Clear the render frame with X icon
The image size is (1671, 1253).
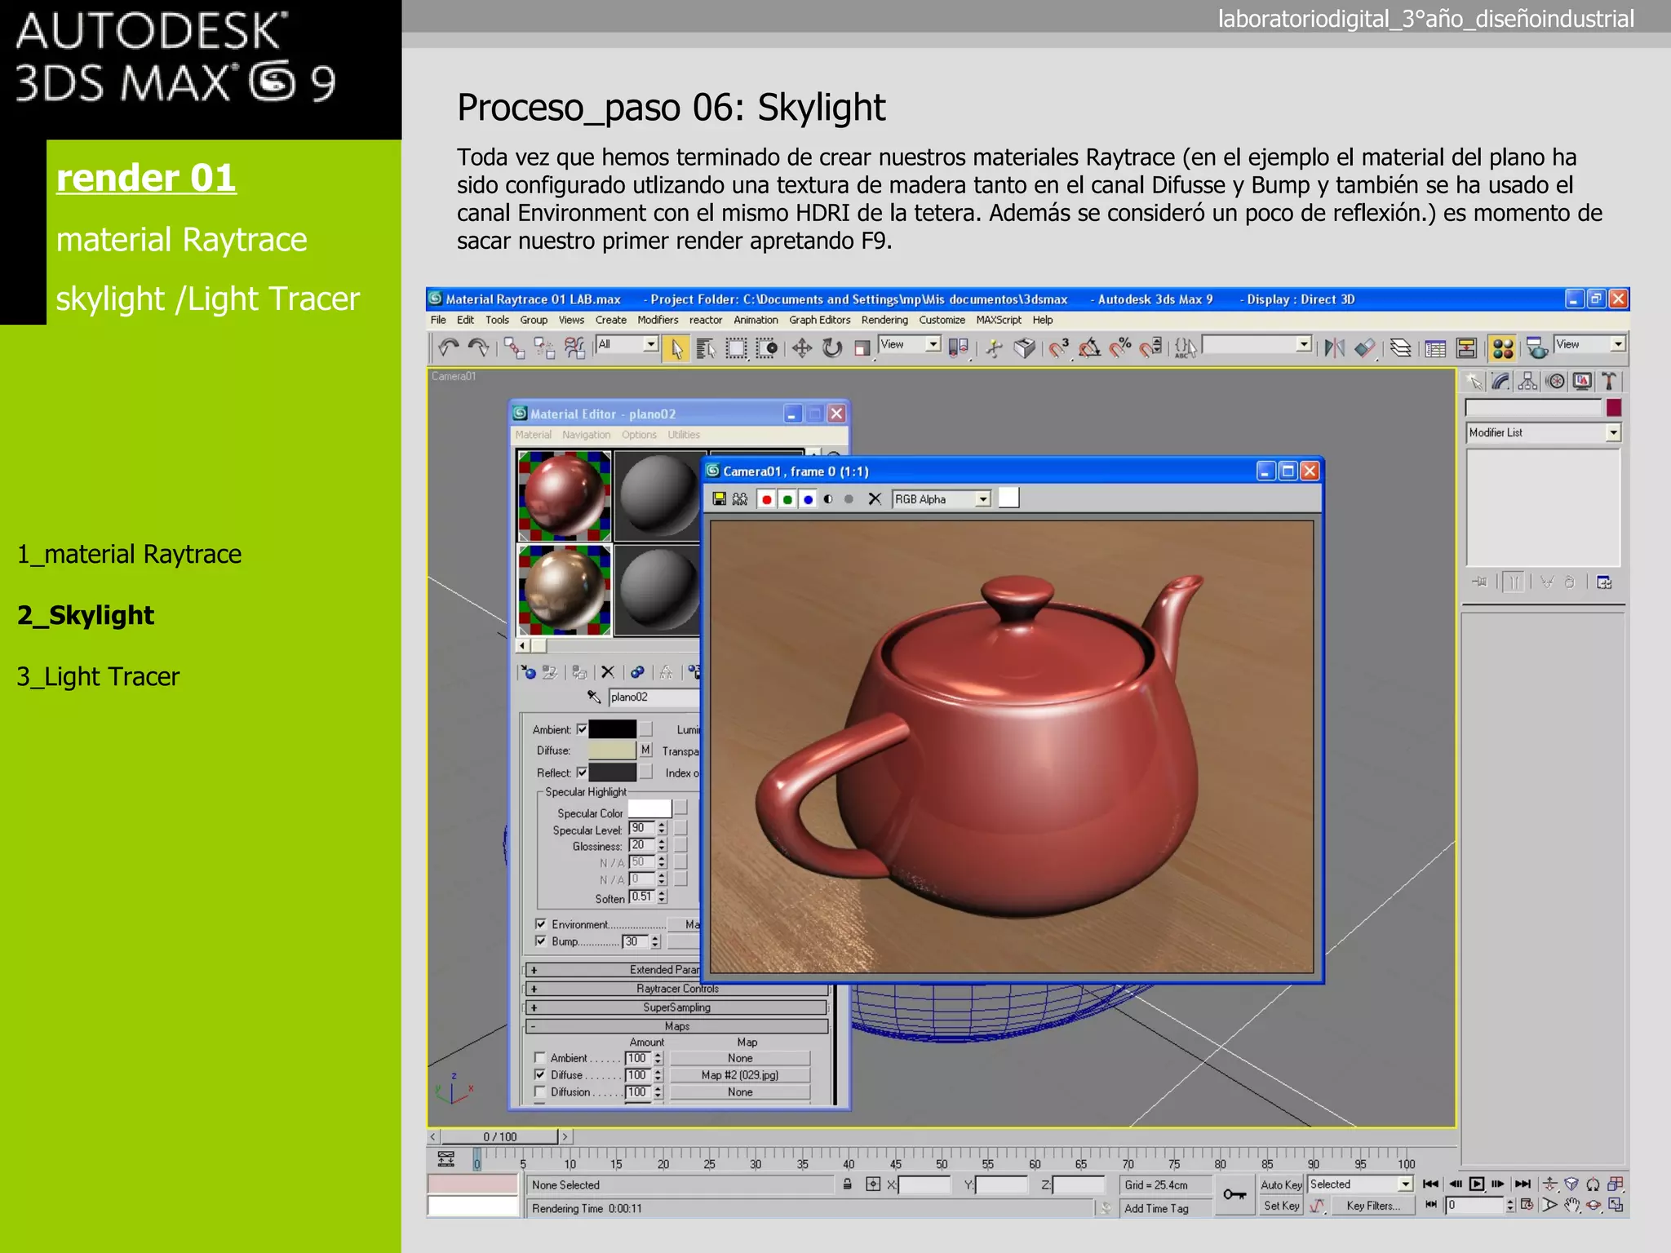pos(875,498)
